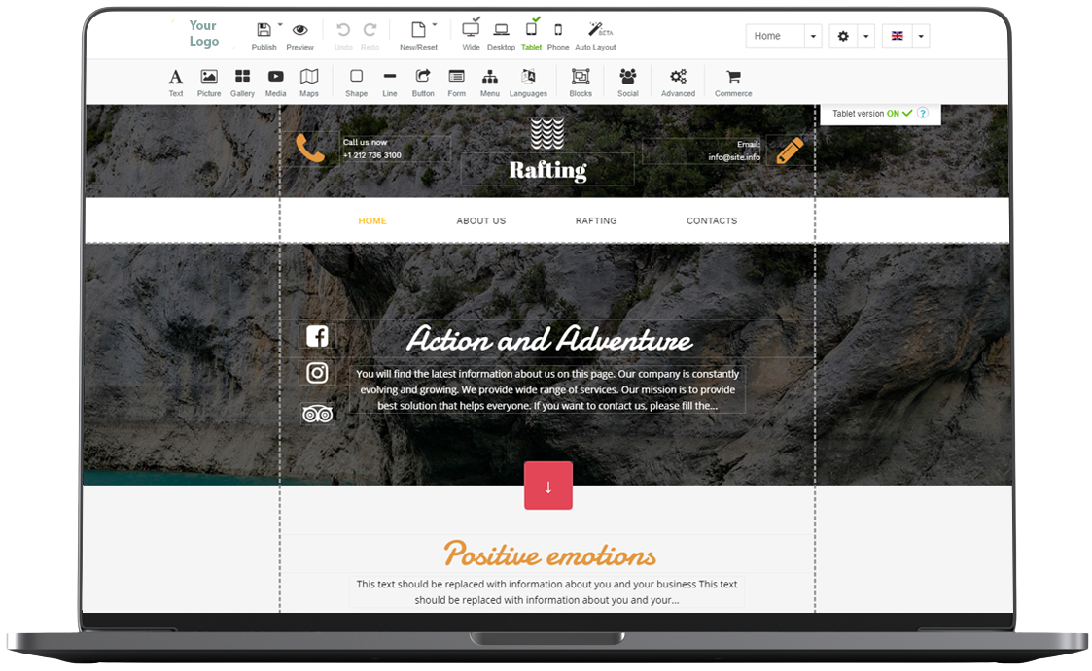Image resolution: width=1092 pixels, height=671 pixels.
Task: Open the CONTACTS menu item
Action: pos(712,221)
